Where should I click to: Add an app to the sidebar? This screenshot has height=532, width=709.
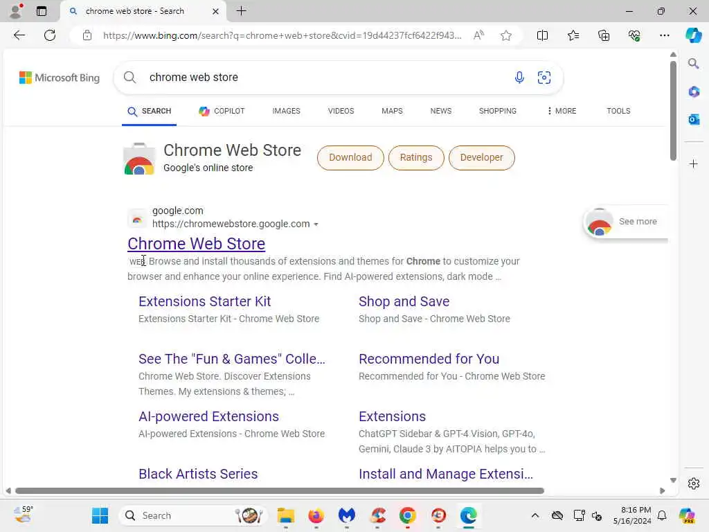694,163
